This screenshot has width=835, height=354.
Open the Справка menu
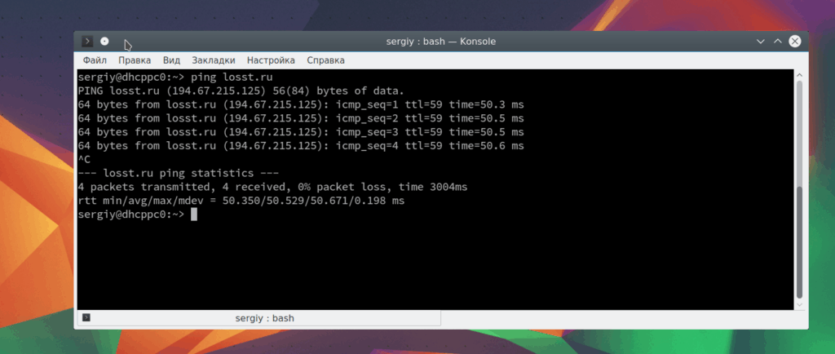point(325,60)
